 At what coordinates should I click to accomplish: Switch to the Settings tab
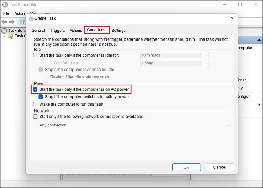pyautogui.click(x=118, y=30)
